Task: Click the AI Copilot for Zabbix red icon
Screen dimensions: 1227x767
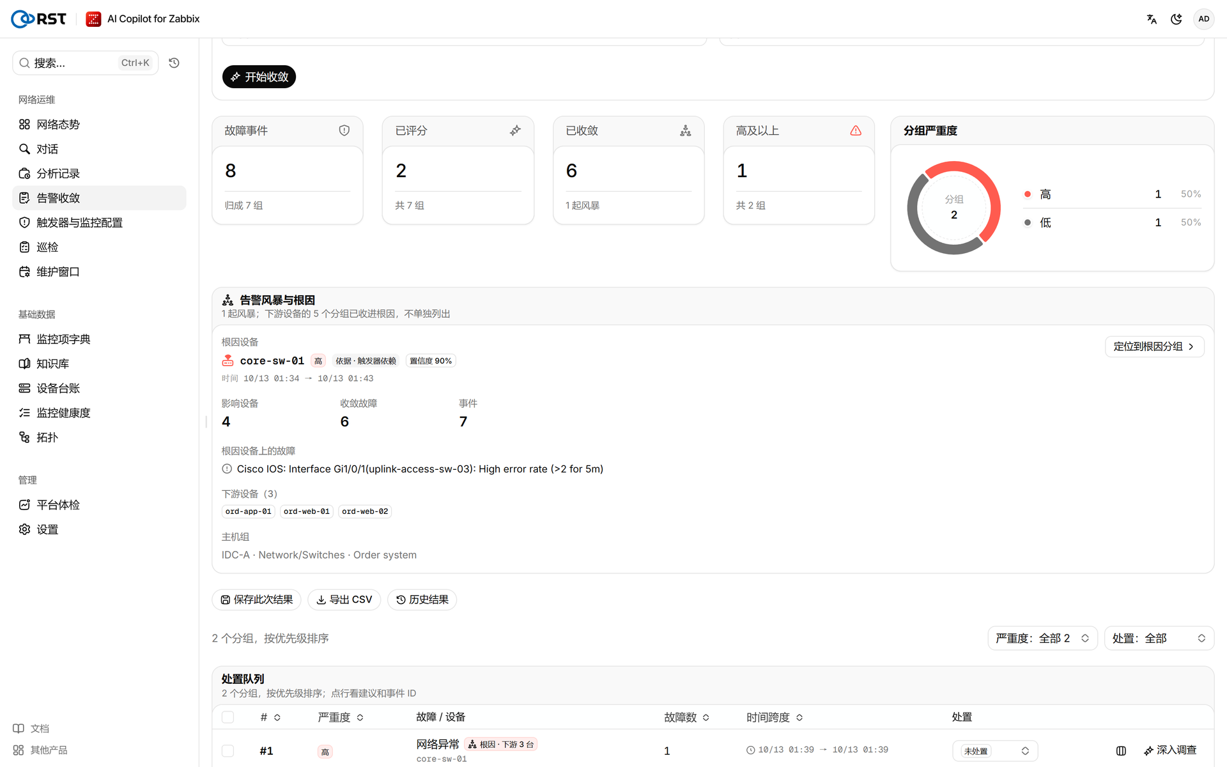Action: (93, 19)
